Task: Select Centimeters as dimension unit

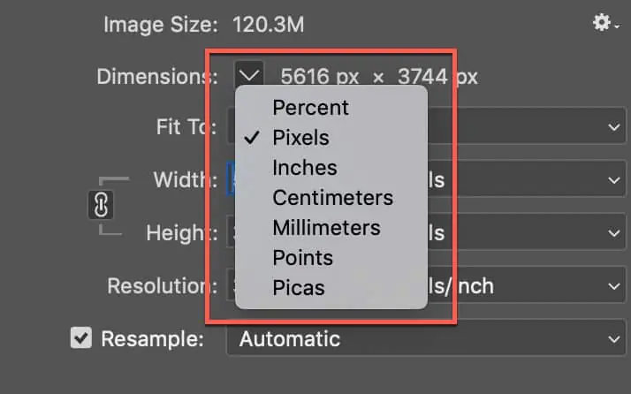Action: pos(331,198)
